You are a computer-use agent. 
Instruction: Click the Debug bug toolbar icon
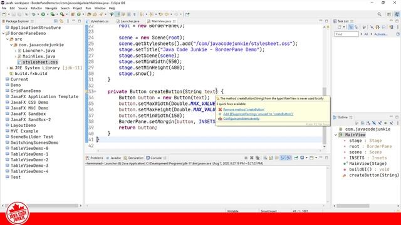[x=33, y=14]
